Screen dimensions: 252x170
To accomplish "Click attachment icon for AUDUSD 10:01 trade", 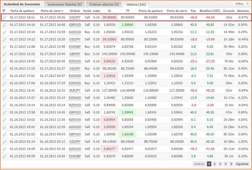I will coord(5,127).
